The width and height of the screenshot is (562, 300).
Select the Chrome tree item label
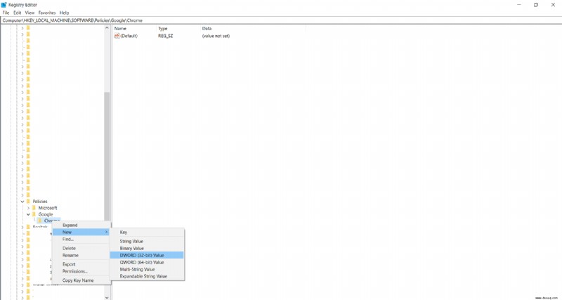pos(51,221)
